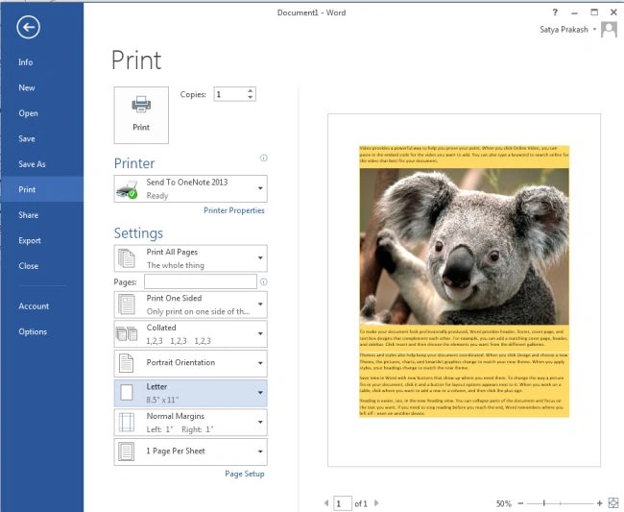Click the Normal Margins icon
This screenshot has width=624, height=512.
point(126,423)
